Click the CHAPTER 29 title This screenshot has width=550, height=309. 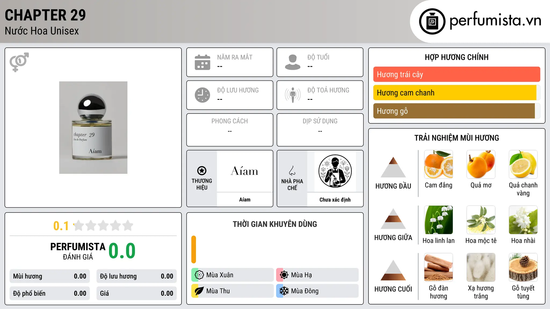click(45, 15)
